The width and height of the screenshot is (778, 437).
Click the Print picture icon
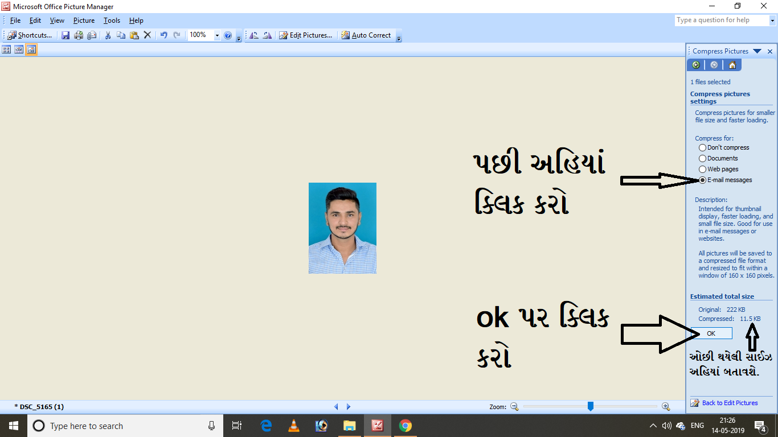click(x=78, y=35)
